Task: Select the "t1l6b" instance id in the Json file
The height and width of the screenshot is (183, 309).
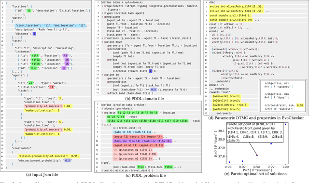Action: [36, 64]
